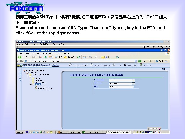Click the Windows Start button on taskbar
185x139 pixels.
click(x=20, y=132)
